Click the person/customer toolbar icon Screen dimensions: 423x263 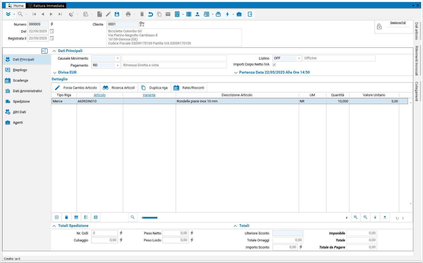point(197,14)
